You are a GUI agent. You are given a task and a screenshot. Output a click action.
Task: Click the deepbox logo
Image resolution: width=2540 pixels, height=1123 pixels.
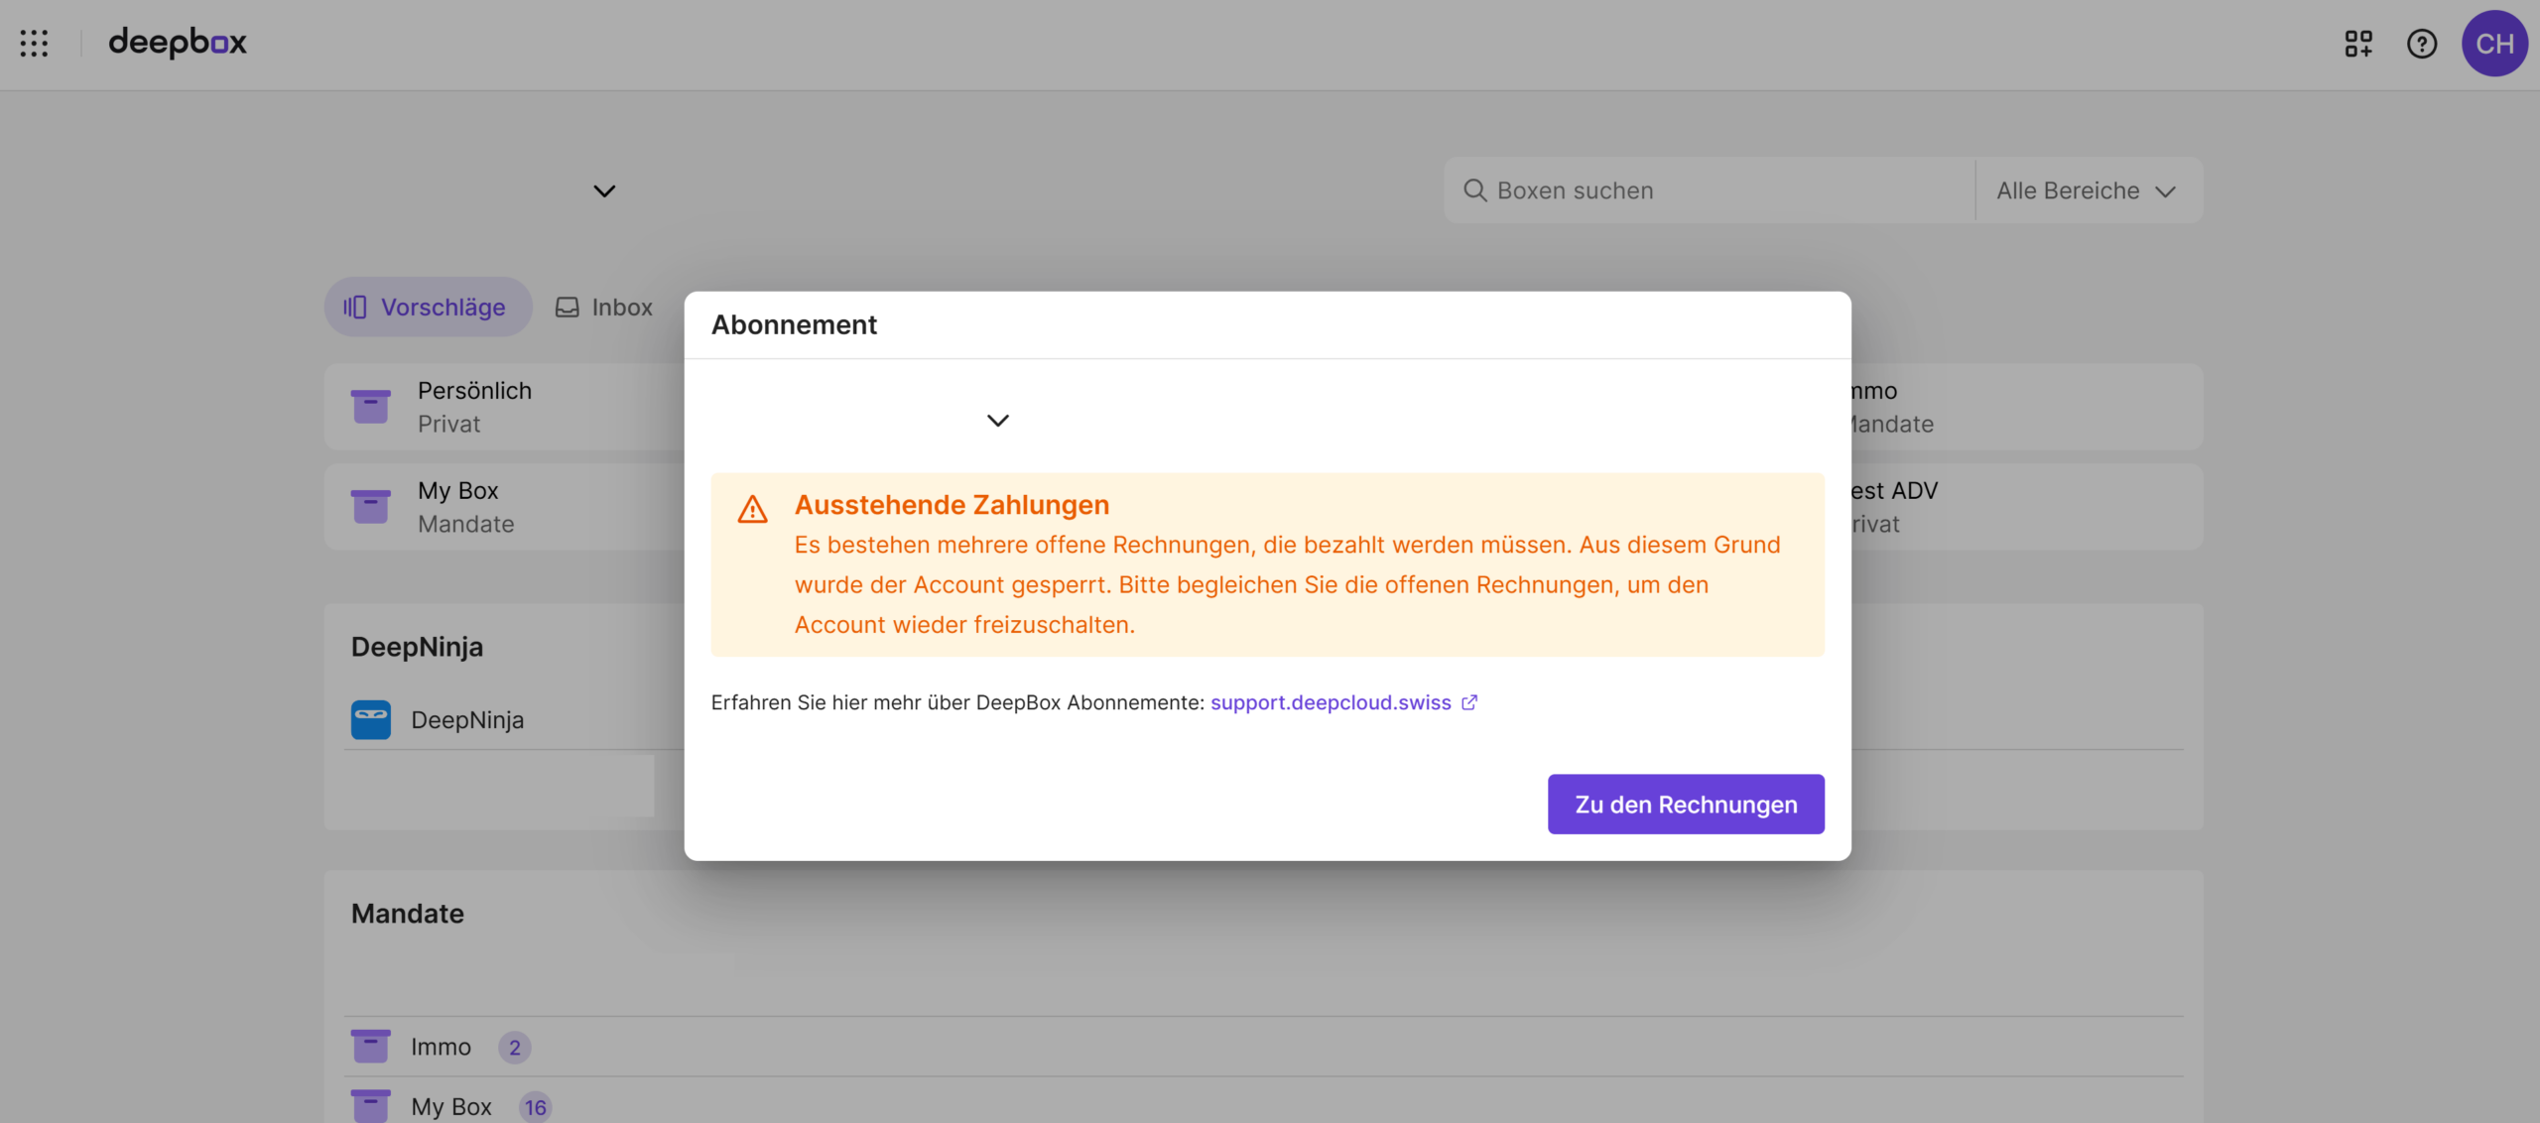pyautogui.click(x=178, y=43)
